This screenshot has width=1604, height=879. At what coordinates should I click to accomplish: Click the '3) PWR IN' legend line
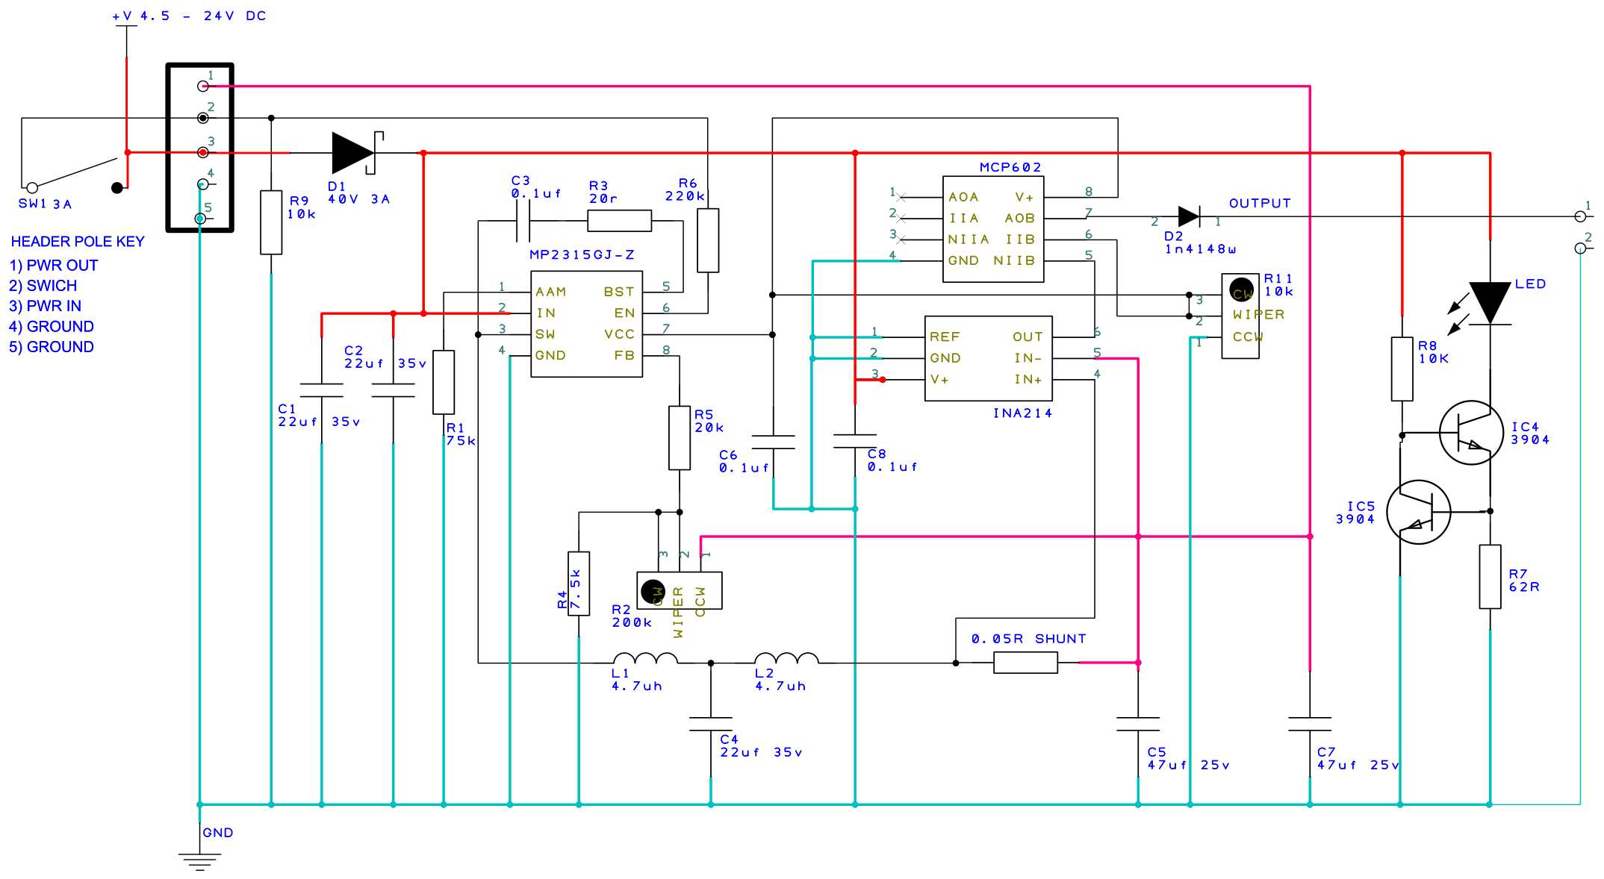[x=46, y=306]
